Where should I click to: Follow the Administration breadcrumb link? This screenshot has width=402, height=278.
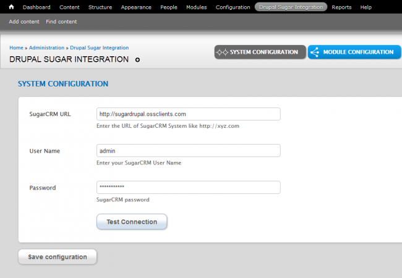point(46,48)
